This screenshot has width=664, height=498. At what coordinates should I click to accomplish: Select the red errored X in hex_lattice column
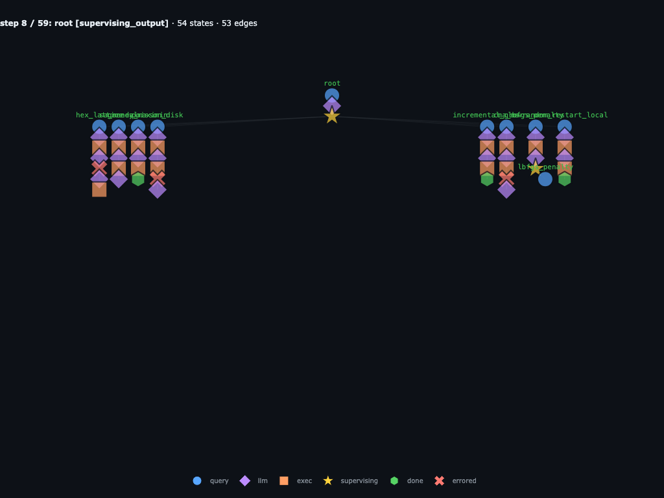point(99,168)
